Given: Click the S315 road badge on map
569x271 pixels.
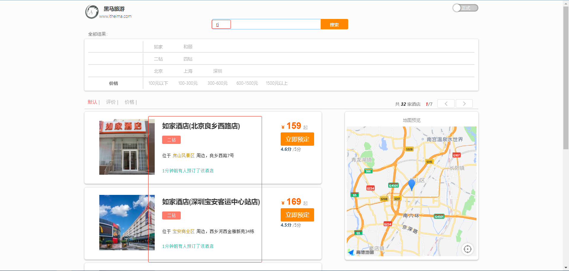Looking at the screenshot, I should point(429,162).
